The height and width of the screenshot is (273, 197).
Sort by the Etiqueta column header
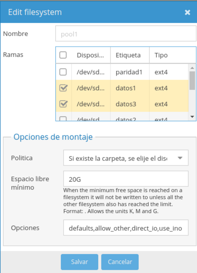tap(128, 55)
